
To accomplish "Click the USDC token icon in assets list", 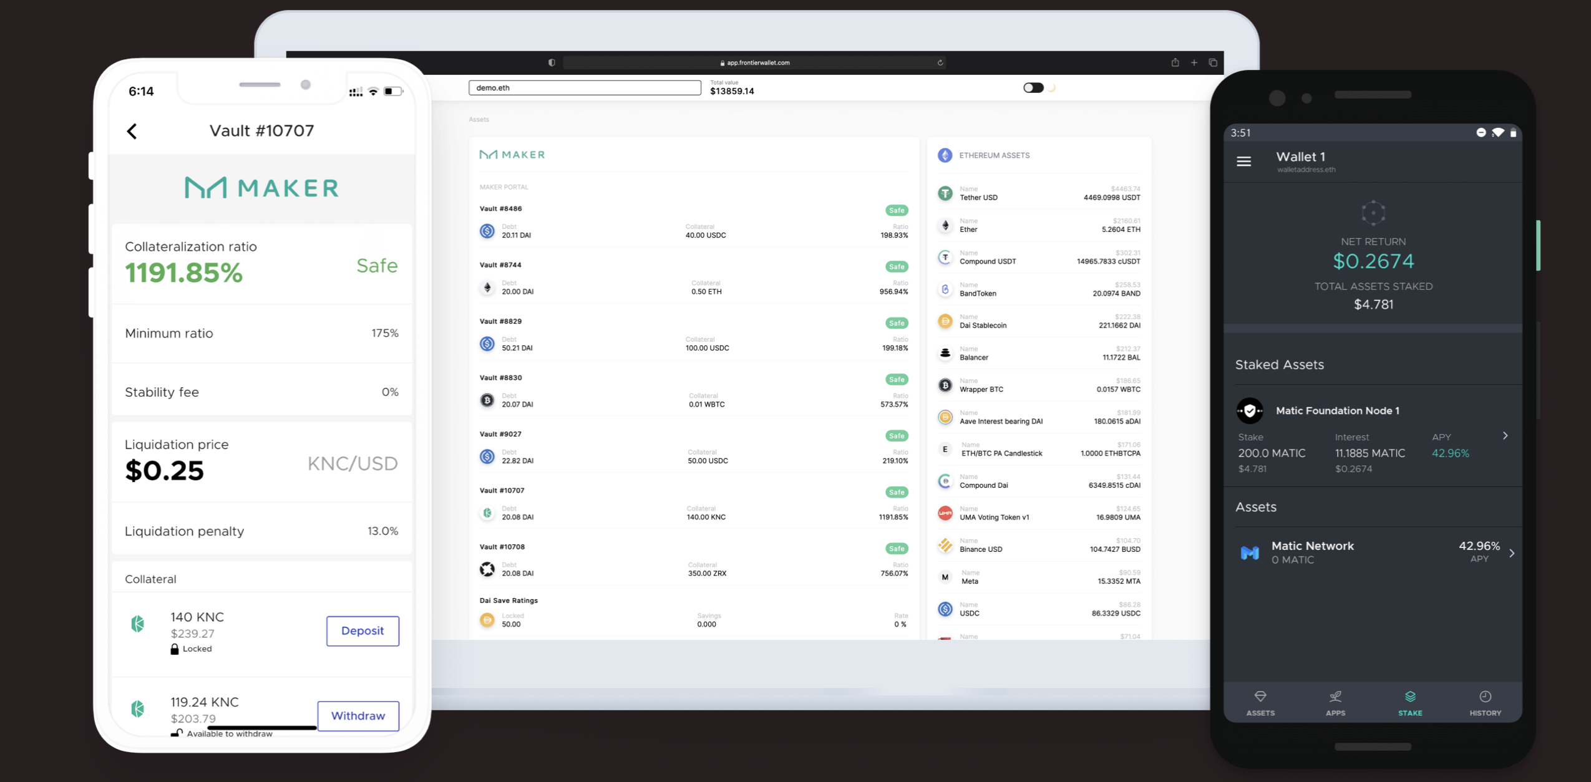I will pos(945,609).
